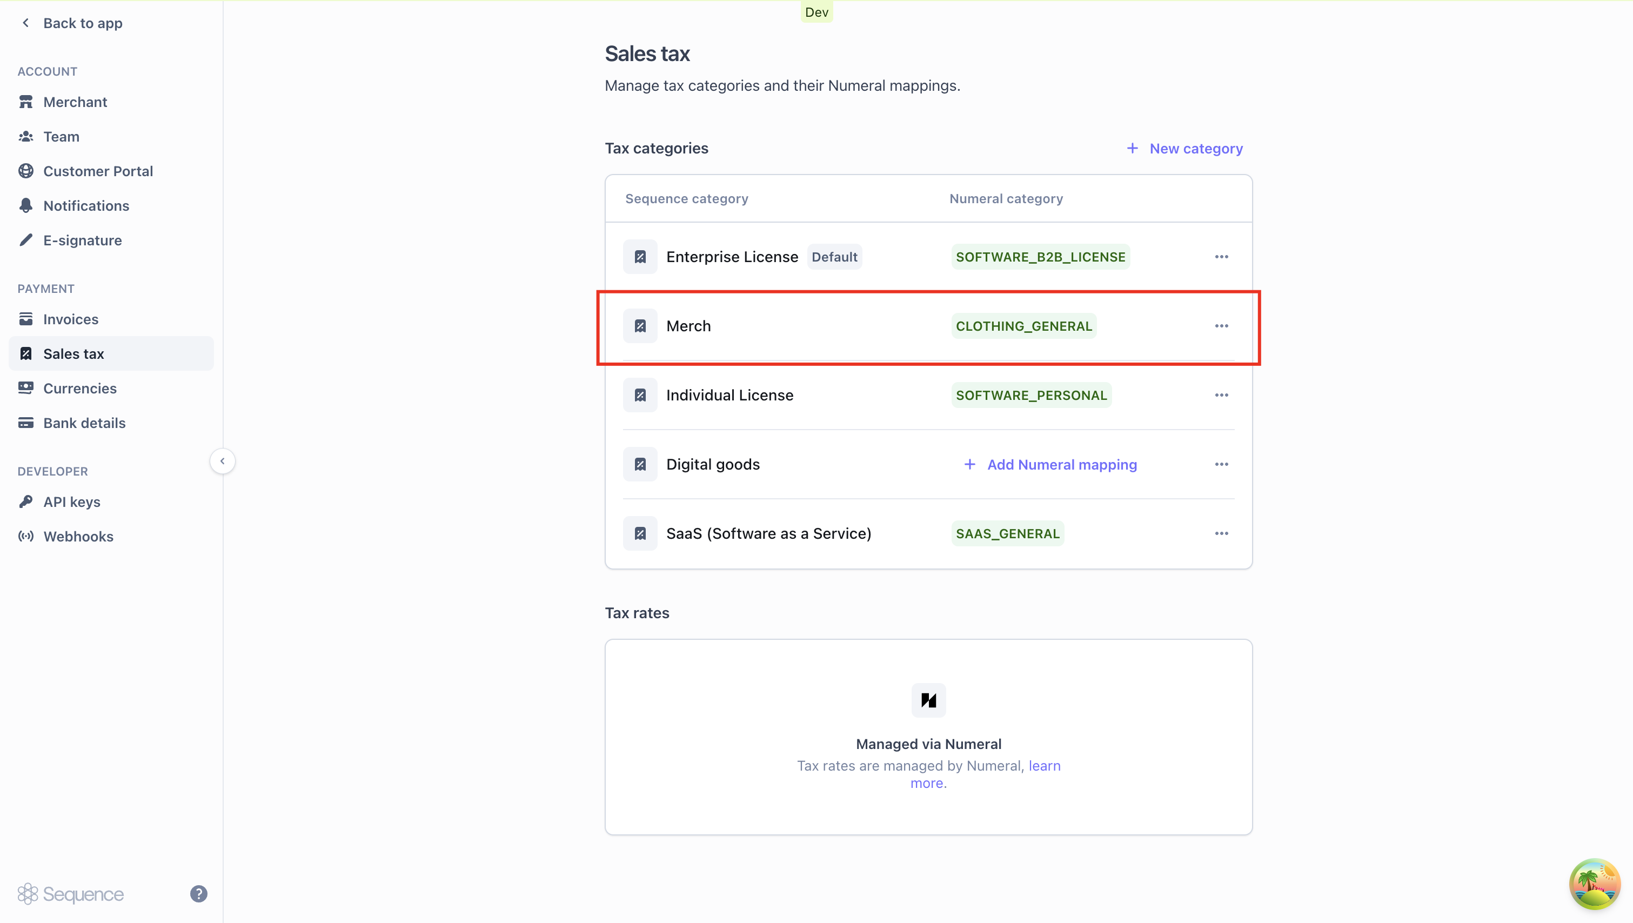Click the tropical island avatar icon
Screen dimensions: 1633x923
(x=1594, y=884)
